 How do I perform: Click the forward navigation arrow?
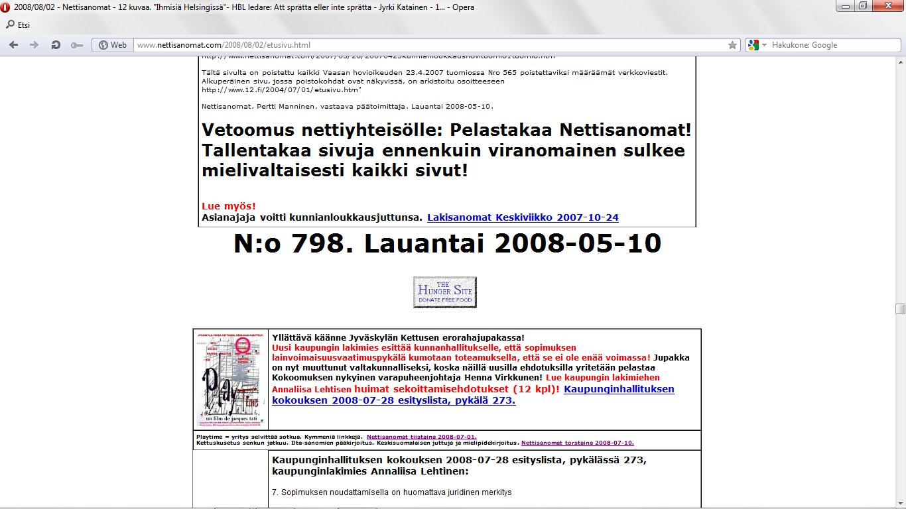tap(34, 45)
